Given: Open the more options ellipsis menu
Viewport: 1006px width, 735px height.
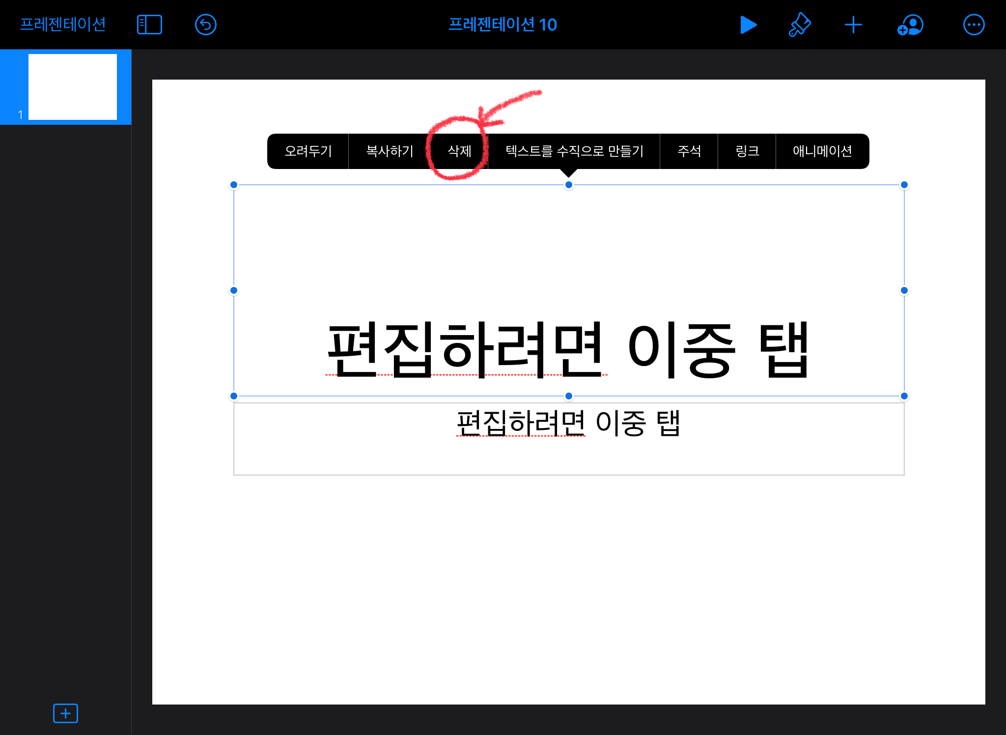Looking at the screenshot, I should point(974,25).
